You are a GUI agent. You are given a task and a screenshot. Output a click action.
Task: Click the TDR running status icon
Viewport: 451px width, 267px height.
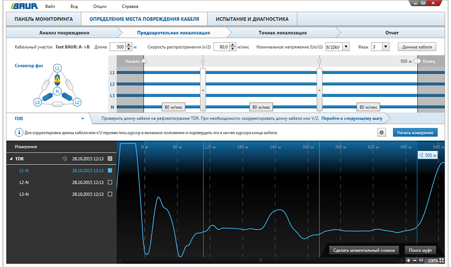(65, 158)
